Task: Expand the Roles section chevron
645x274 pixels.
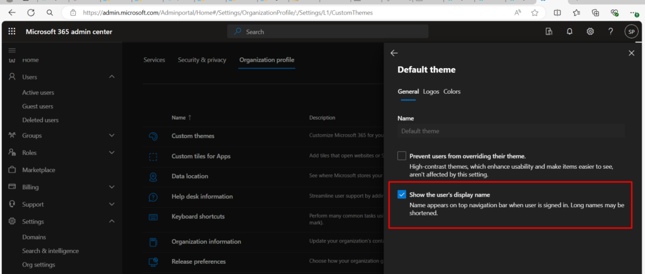Action: [111, 152]
